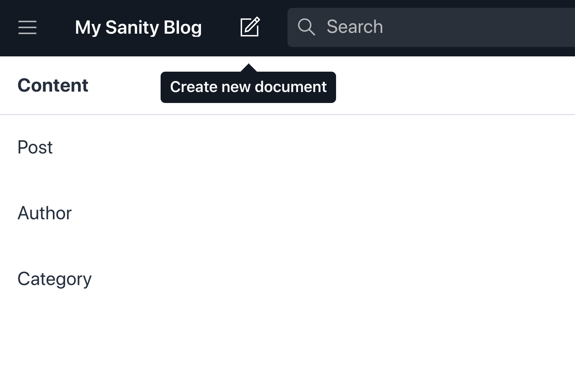
Task: Click the Author row in the sidebar
Action: pos(44,213)
